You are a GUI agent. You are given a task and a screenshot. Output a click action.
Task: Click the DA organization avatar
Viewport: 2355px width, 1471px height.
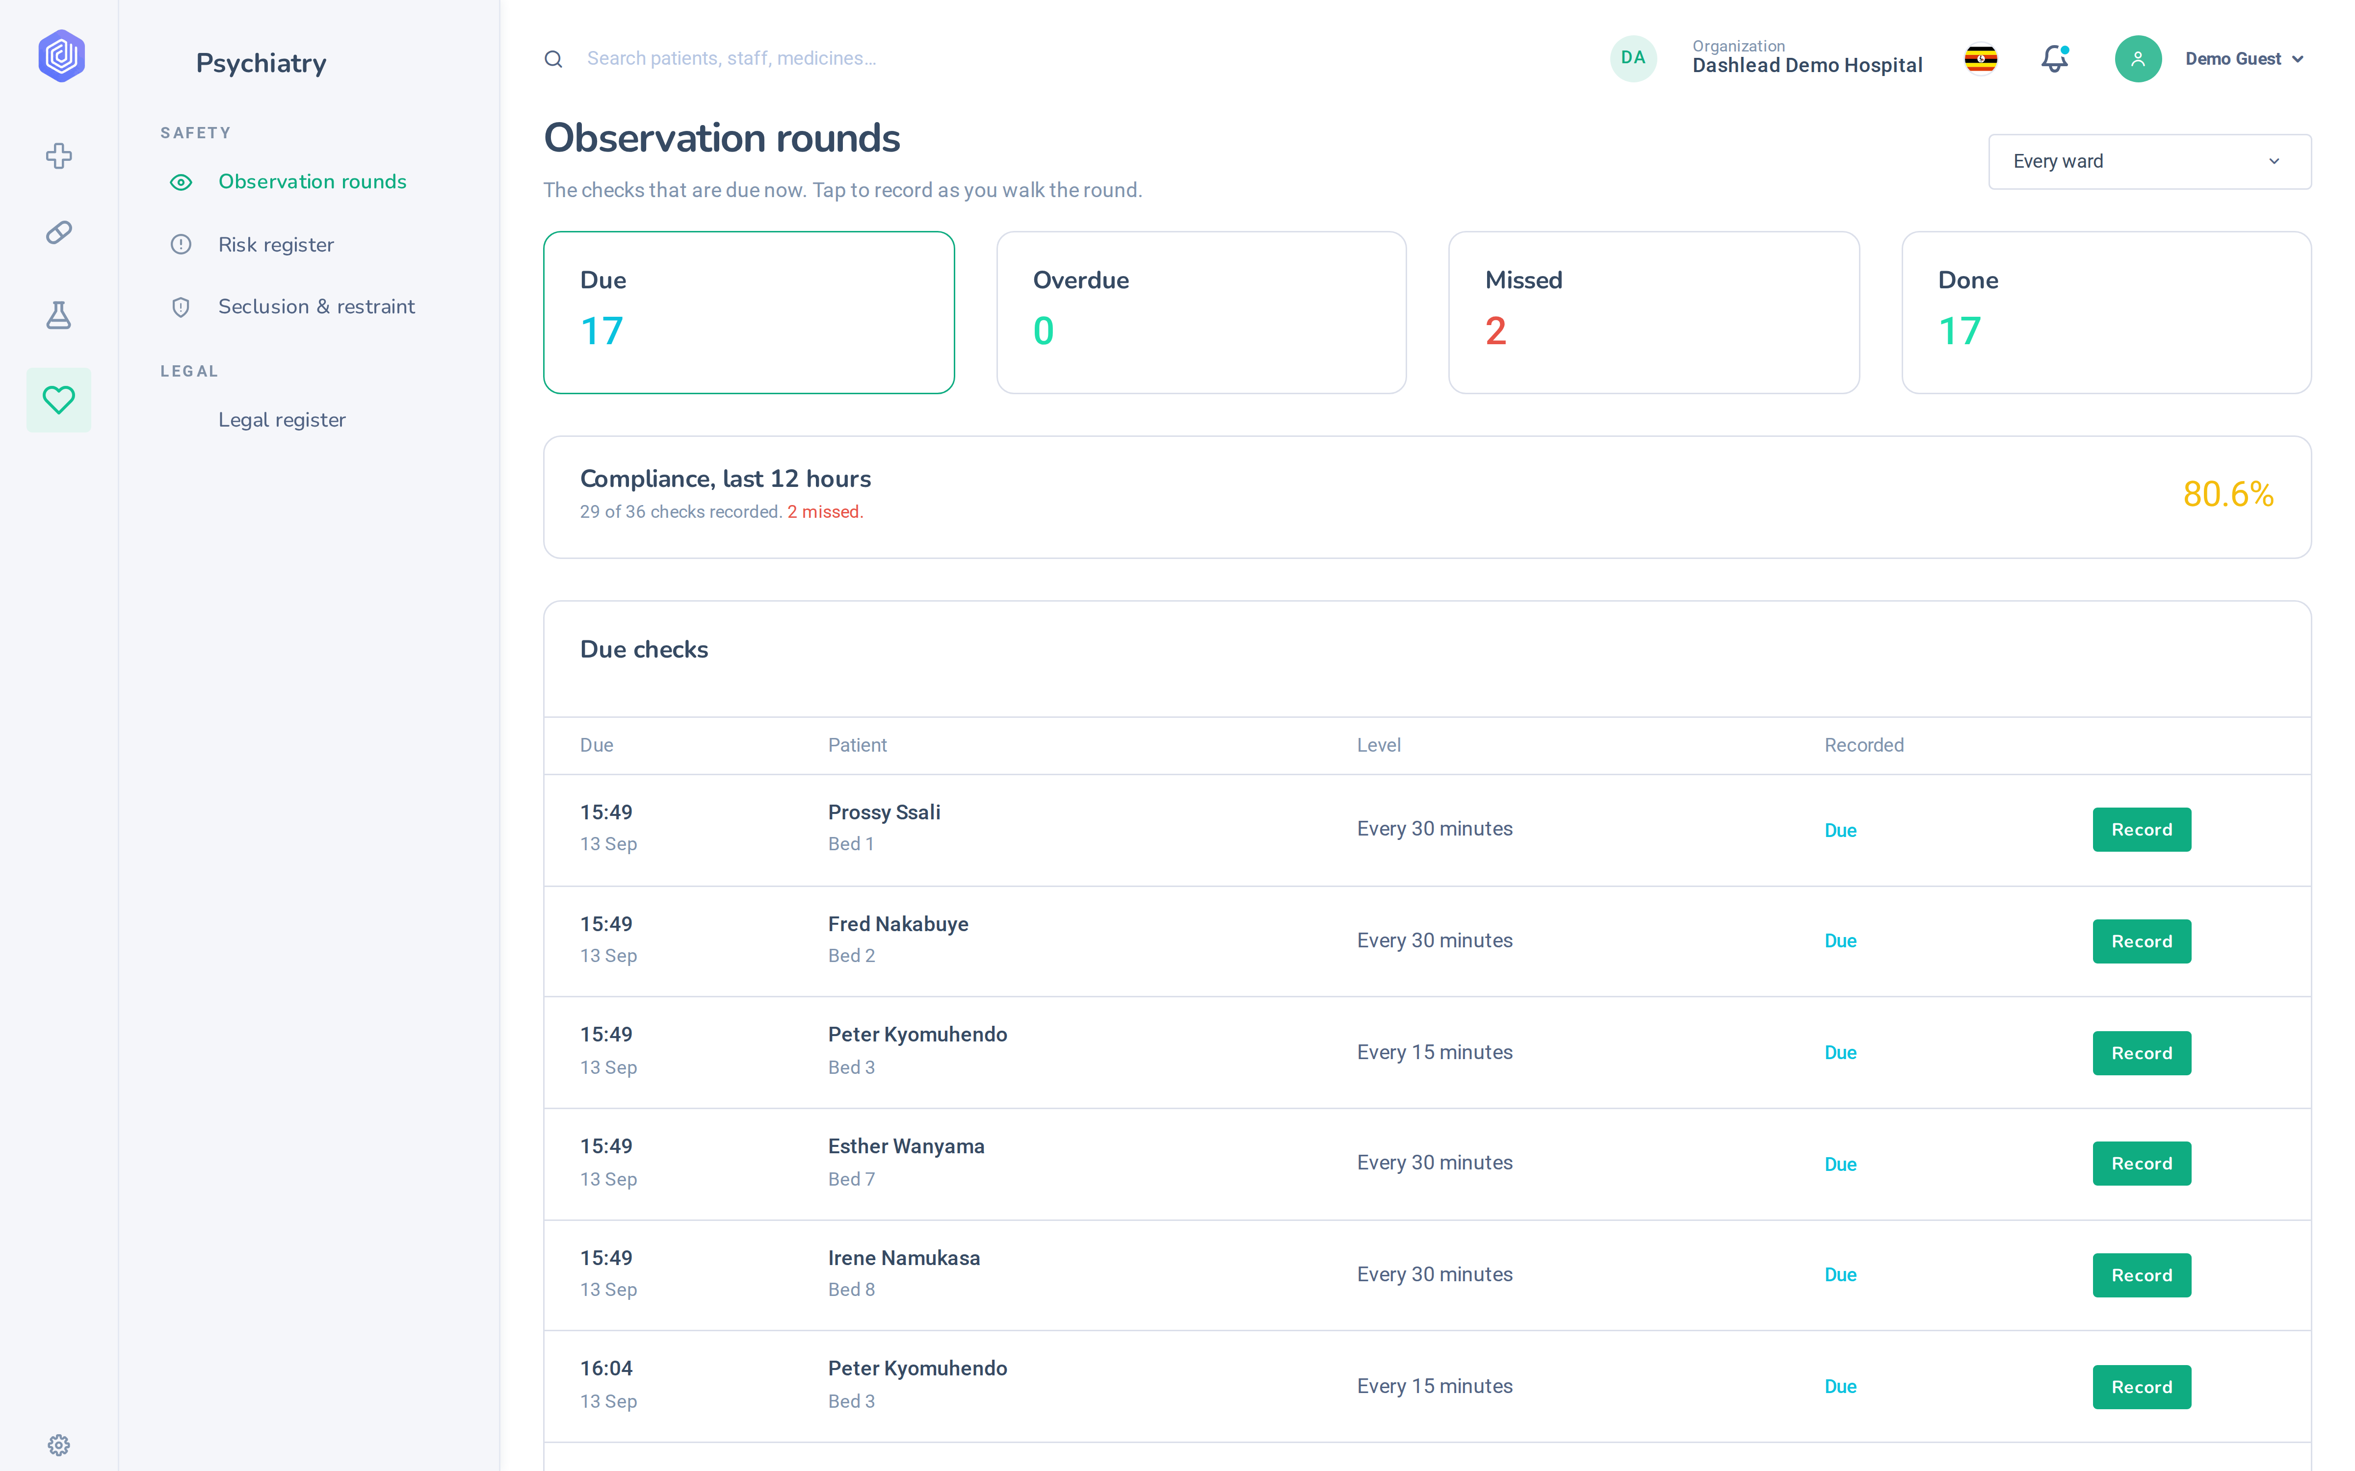click(x=1633, y=58)
